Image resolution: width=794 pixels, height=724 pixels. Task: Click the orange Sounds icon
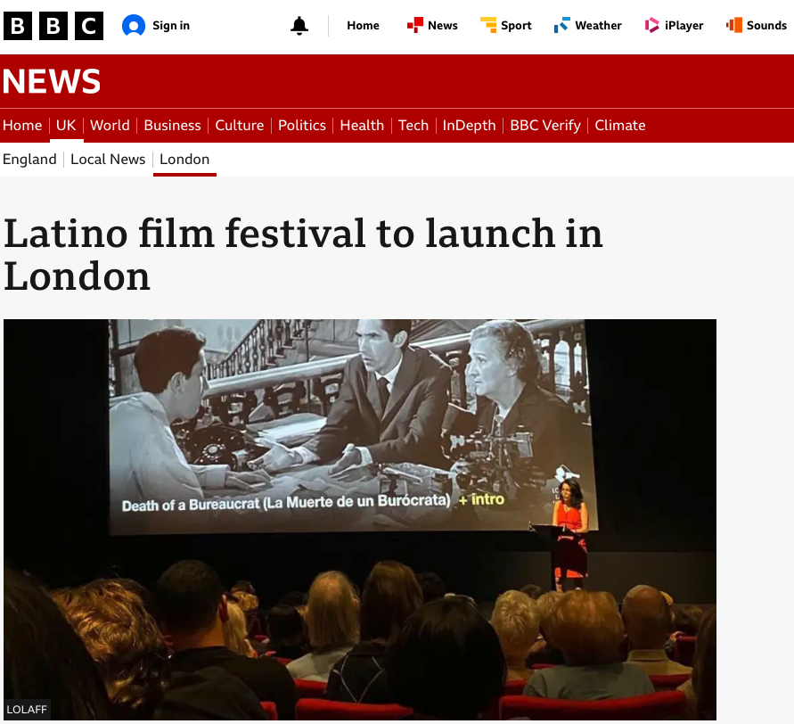coord(733,25)
